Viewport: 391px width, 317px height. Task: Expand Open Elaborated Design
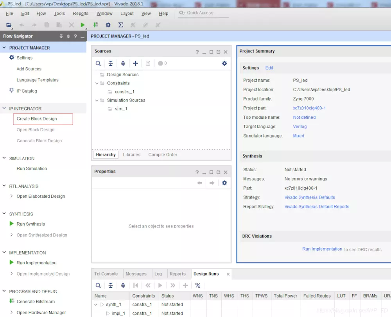click(x=11, y=196)
